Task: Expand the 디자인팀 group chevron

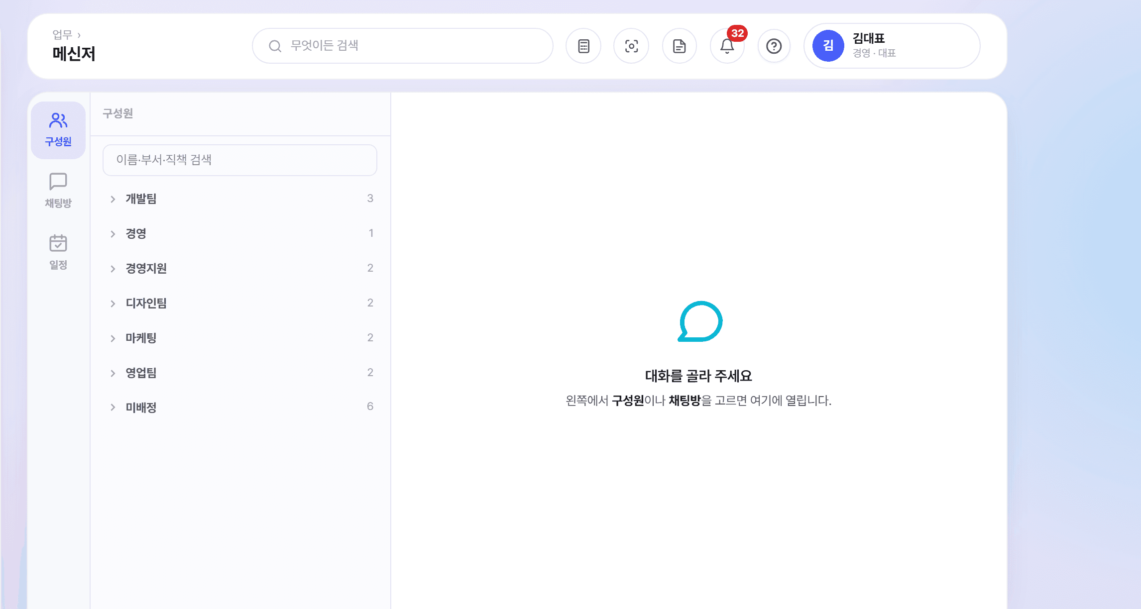Action: pos(113,304)
